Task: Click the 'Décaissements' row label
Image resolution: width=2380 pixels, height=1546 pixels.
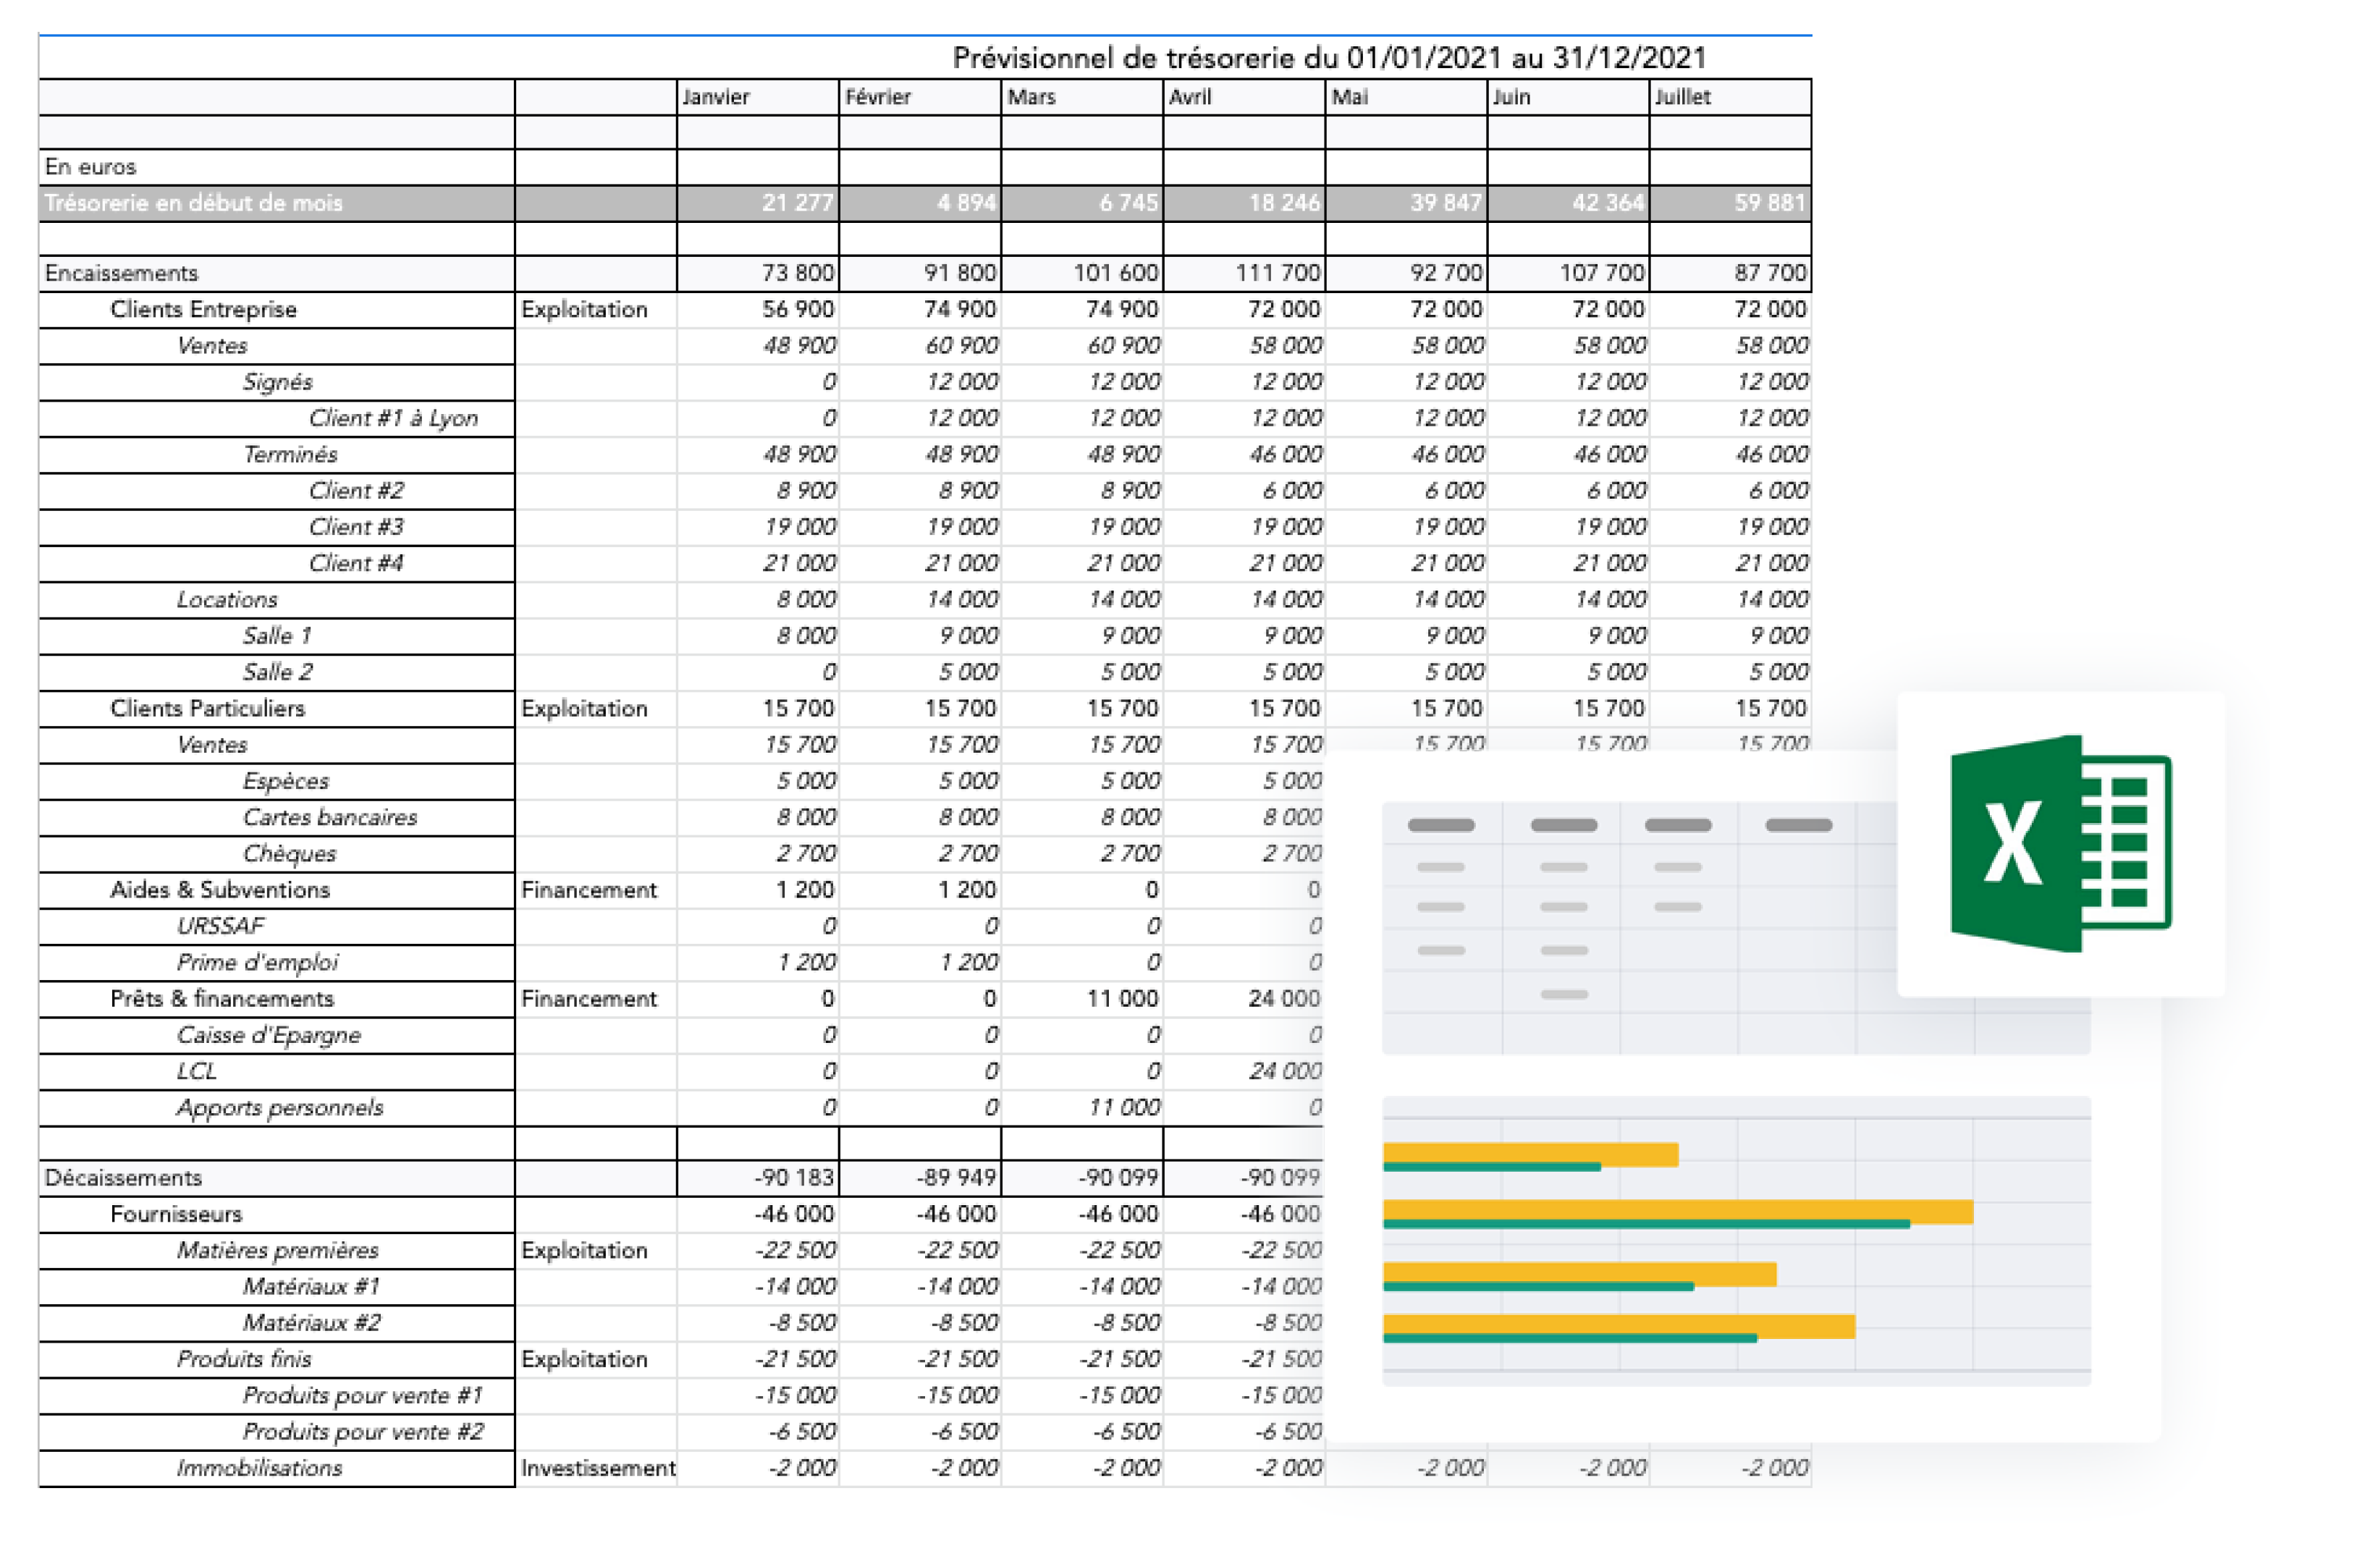Action: coord(277,1178)
